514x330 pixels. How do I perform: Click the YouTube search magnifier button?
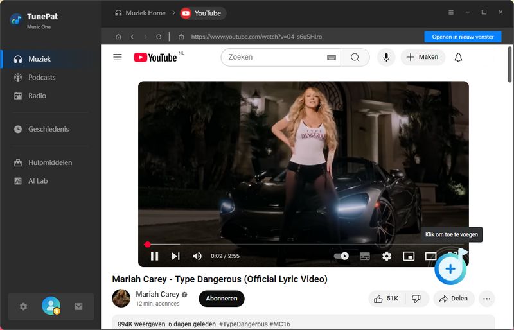click(x=355, y=57)
